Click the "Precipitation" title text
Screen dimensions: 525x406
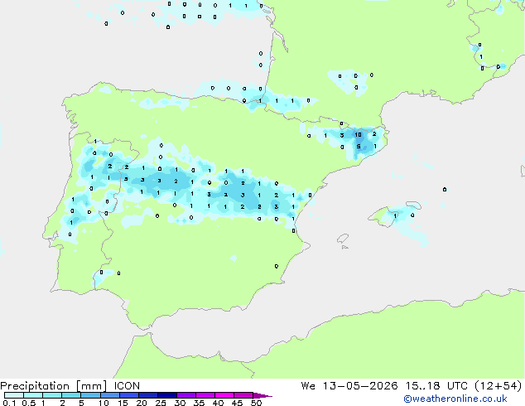[x=35, y=386]
